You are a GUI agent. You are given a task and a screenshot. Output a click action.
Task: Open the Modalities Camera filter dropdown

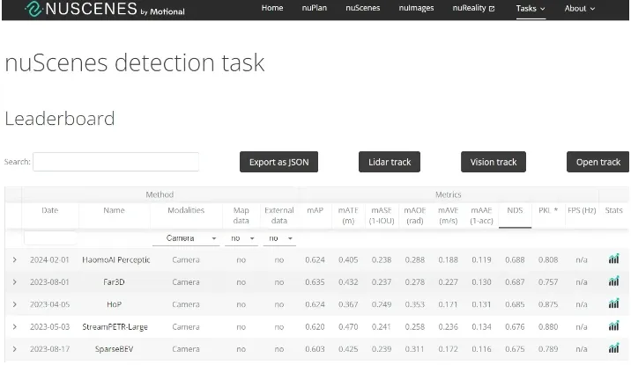186,238
